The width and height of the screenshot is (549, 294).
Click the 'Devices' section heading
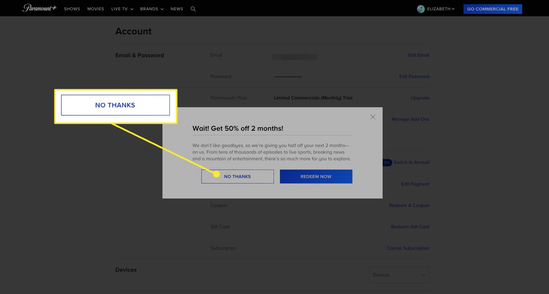(126, 270)
